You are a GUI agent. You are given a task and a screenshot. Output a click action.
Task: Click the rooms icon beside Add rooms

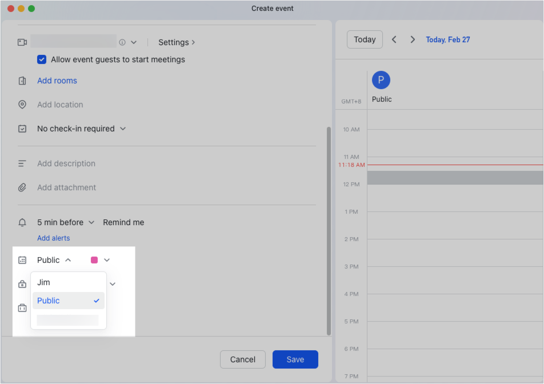22,81
